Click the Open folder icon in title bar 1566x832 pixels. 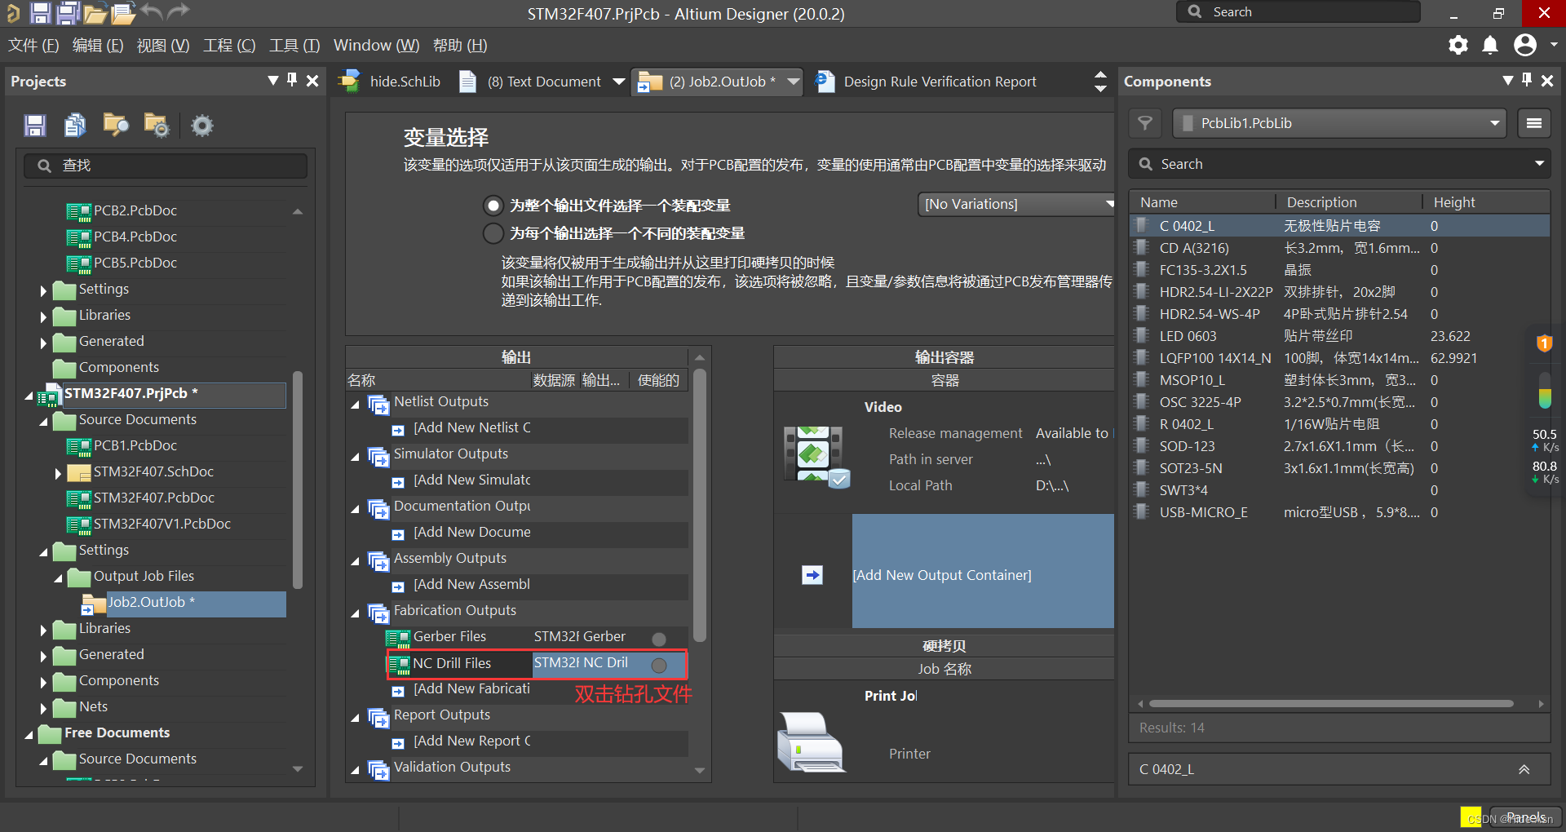click(x=95, y=13)
